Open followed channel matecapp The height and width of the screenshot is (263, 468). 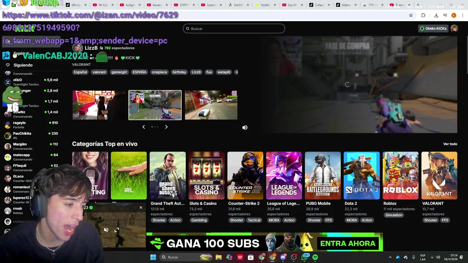click(x=31, y=157)
